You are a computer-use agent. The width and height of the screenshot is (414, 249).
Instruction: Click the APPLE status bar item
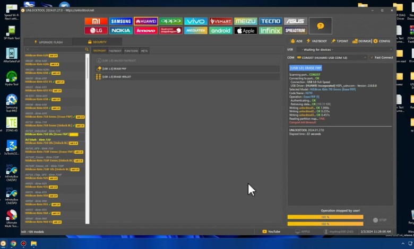[x=303, y=232]
